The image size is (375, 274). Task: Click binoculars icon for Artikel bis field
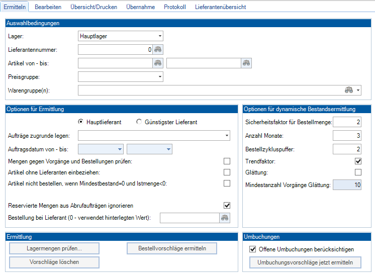click(x=246, y=63)
